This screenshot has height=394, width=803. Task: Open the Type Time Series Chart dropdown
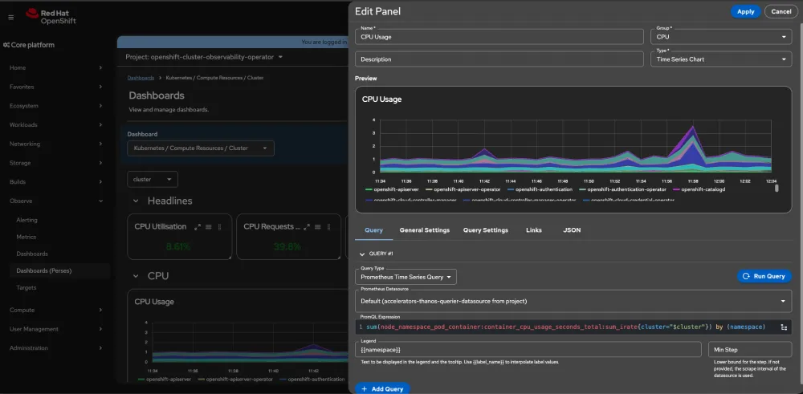tap(721, 59)
